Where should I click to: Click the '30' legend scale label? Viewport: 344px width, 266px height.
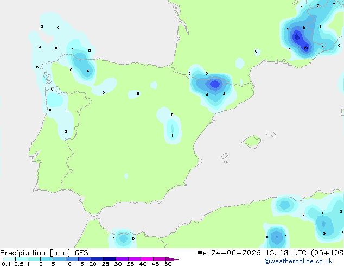pyautogui.click(x=118, y=264)
